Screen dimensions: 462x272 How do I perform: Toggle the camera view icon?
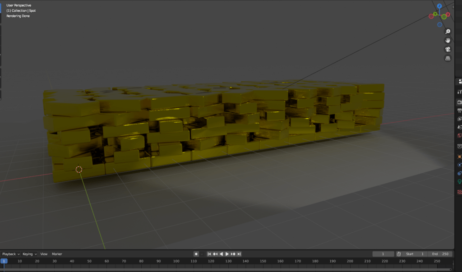(x=448, y=49)
